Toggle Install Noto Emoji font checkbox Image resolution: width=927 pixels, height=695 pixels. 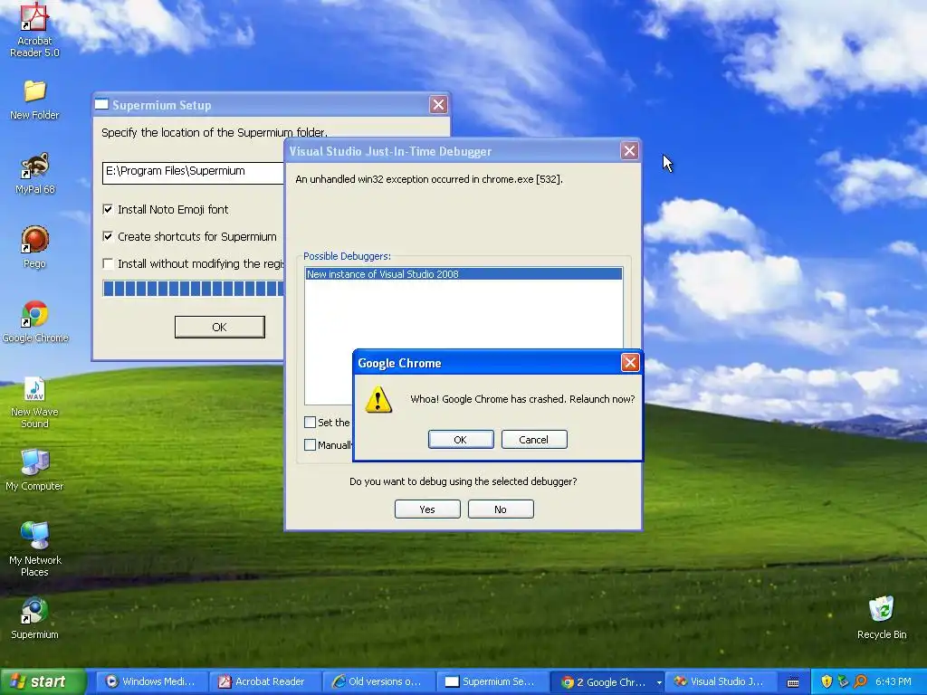[x=108, y=209]
